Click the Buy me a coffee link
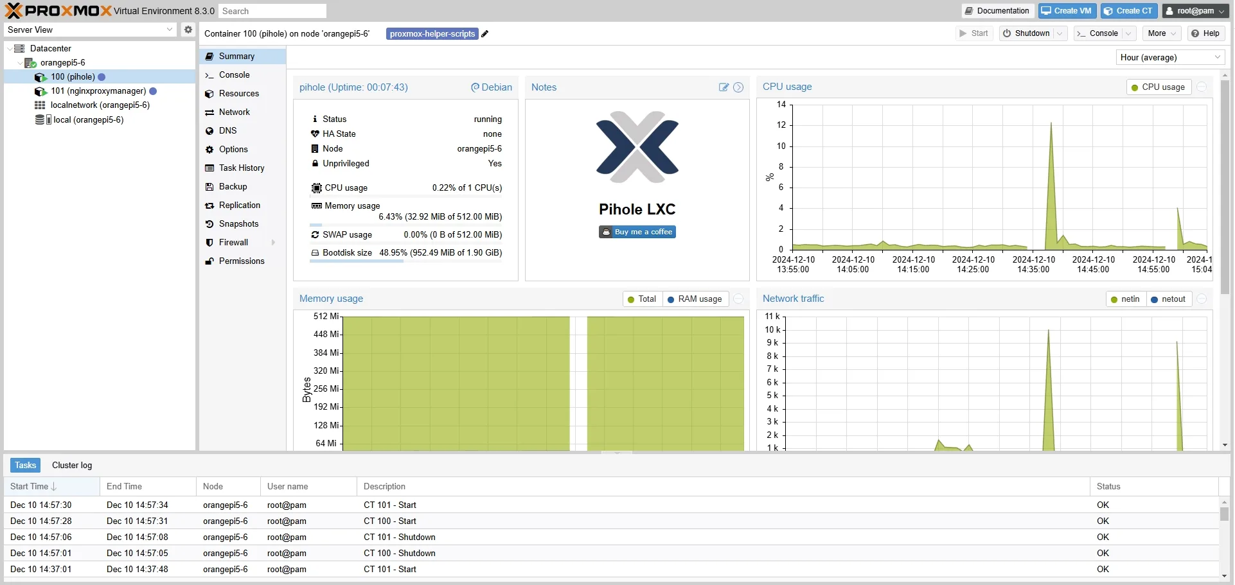The width and height of the screenshot is (1235, 585). [637, 232]
